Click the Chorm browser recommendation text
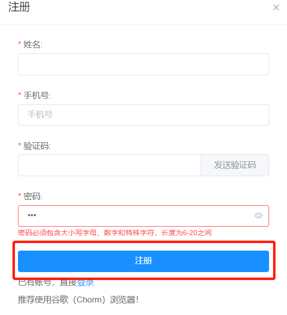Screen dimensions: 287x315 tap(78, 300)
